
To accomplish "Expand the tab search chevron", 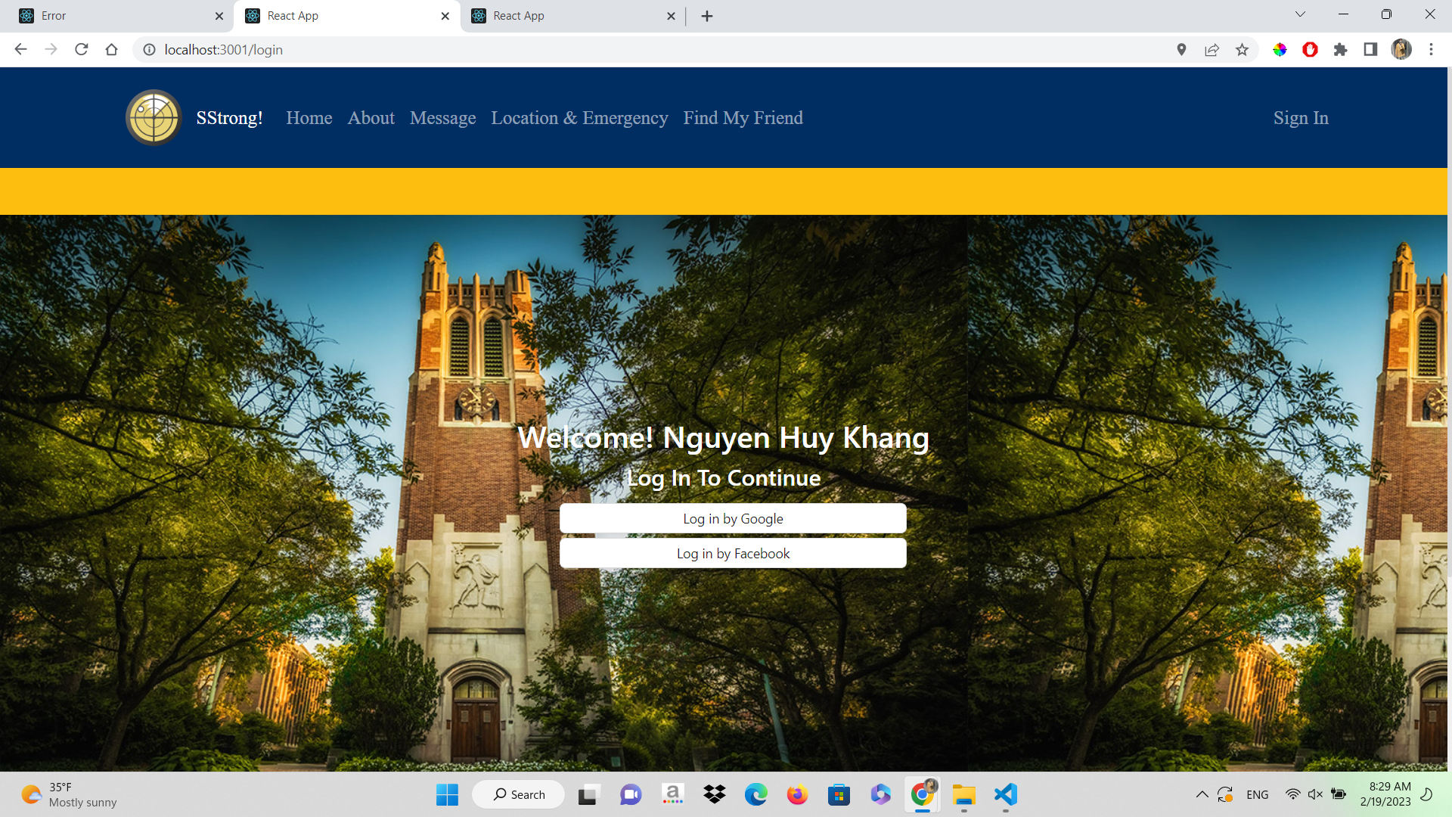I will 1300,14.
